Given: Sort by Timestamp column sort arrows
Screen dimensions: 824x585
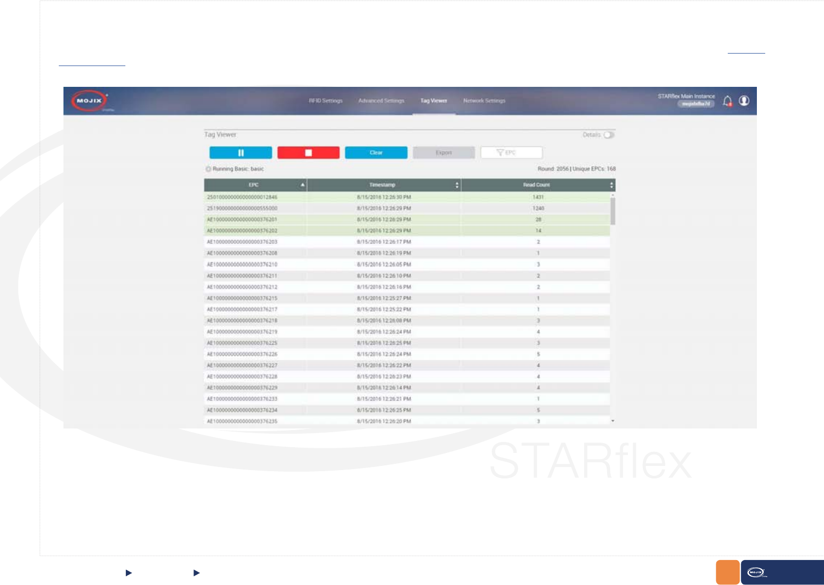Looking at the screenshot, I should pyautogui.click(x=457, y=185).
